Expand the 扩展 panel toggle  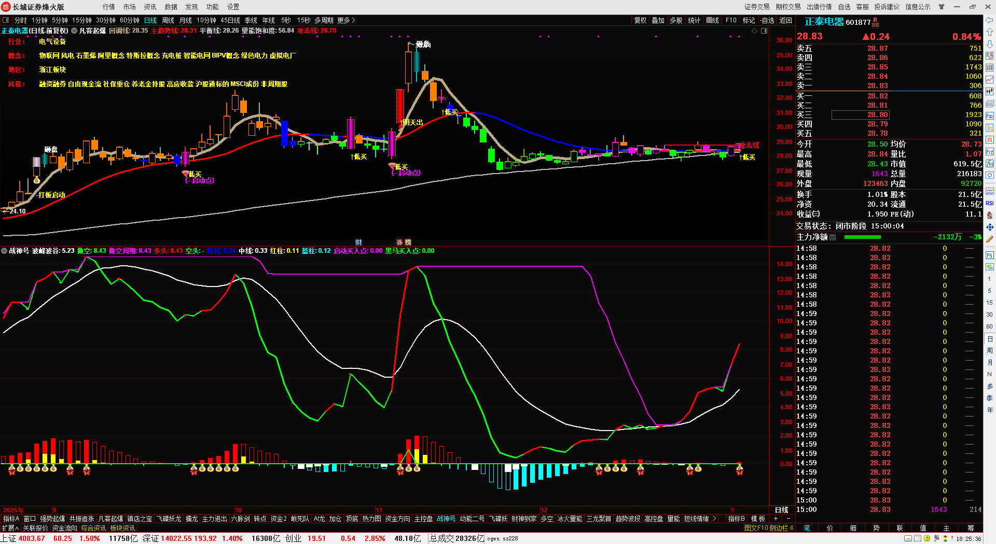tap(10, 528)
